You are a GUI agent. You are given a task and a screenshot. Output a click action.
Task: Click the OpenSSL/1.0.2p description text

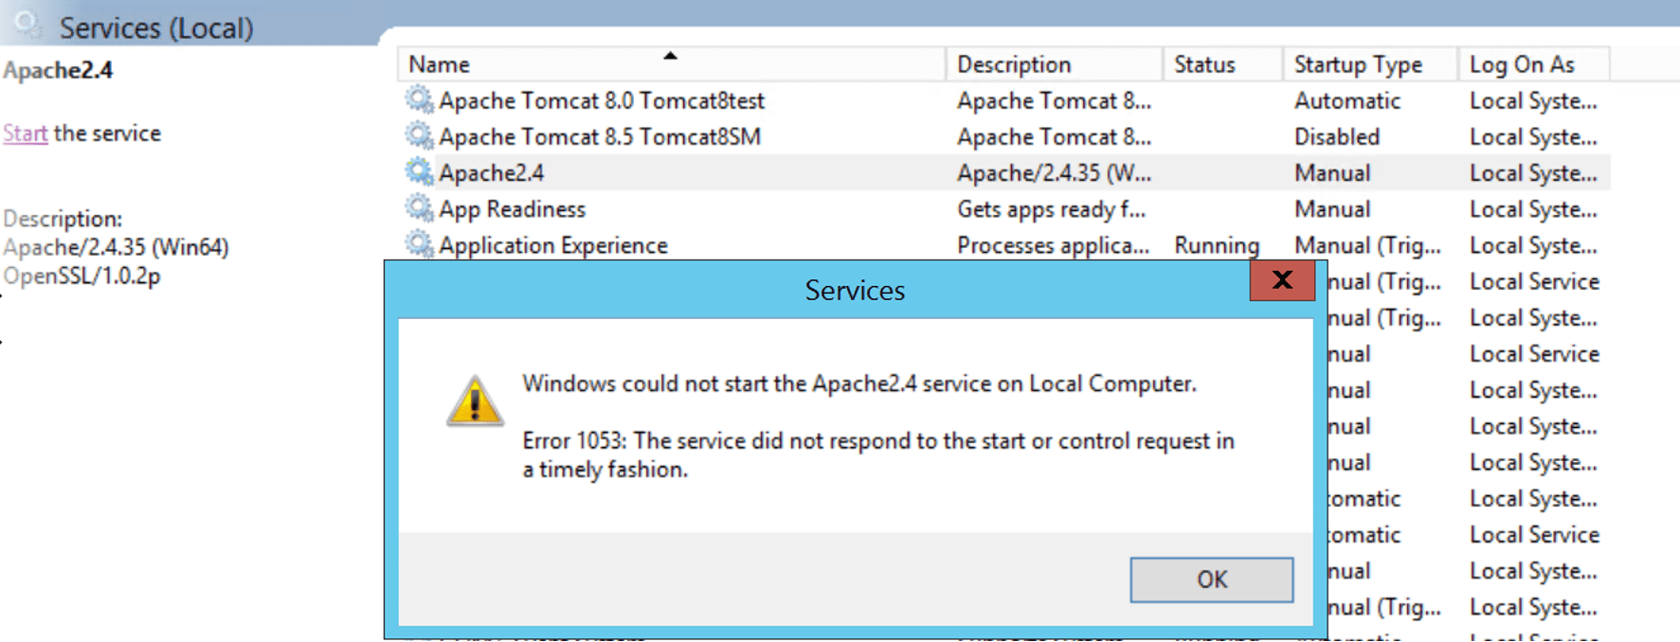[x=81, y=276]
